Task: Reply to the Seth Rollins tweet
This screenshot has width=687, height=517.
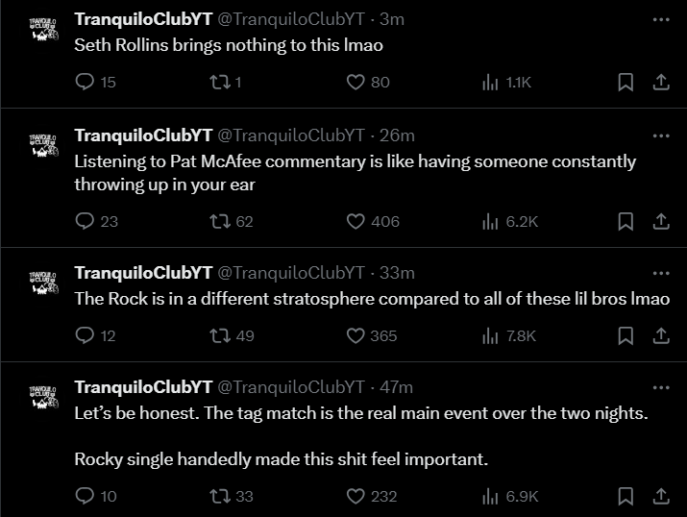Action: coord(85,83)
